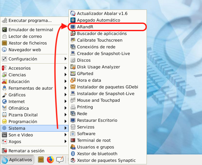The image size is (202, 165).
Task: Choose Executar programa... entry
Action: (x=30, y=21)
